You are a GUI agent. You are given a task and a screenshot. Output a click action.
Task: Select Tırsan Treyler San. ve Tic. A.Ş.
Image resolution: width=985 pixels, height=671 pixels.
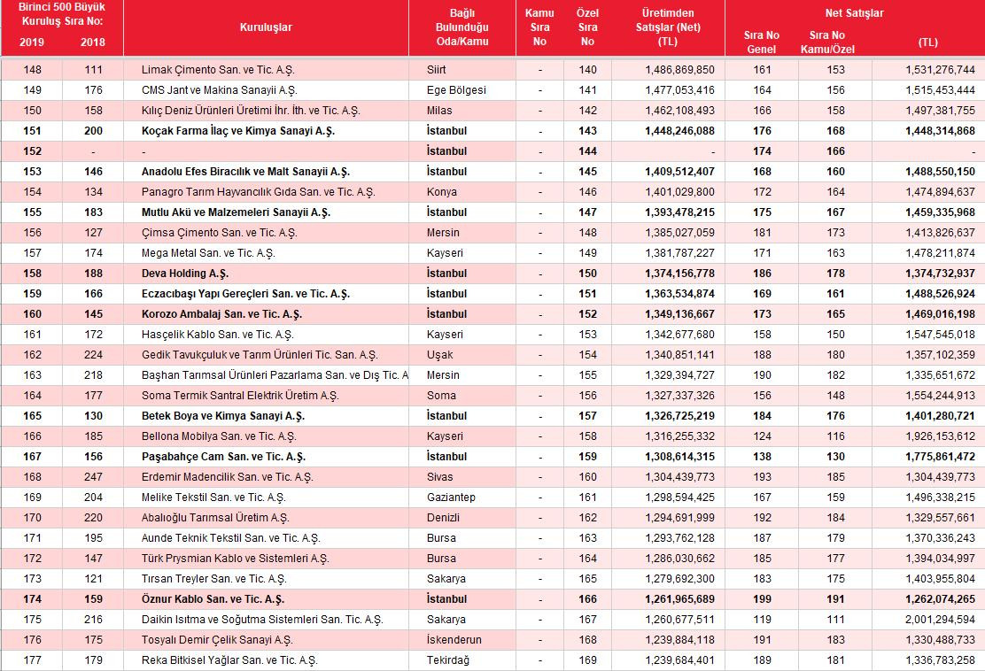pos(213,579)
